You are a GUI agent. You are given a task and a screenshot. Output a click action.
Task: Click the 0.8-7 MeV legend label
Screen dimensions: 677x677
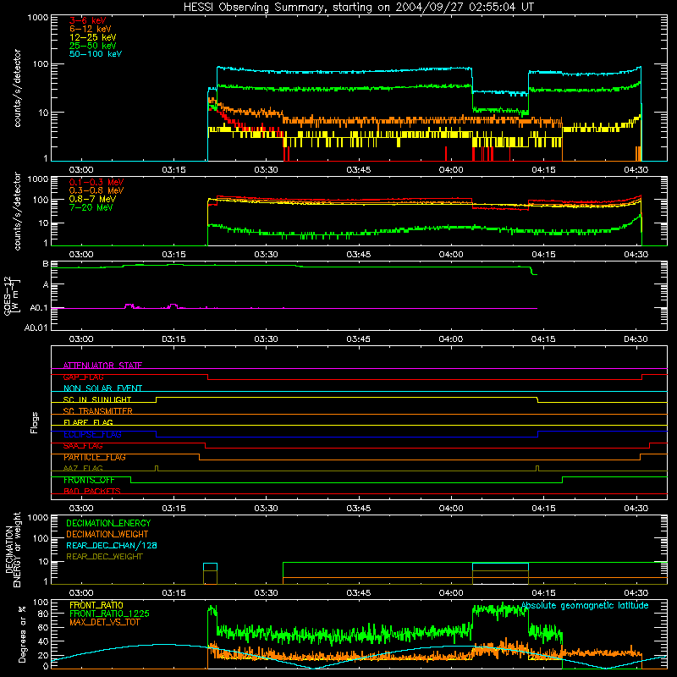pos(92,199)
